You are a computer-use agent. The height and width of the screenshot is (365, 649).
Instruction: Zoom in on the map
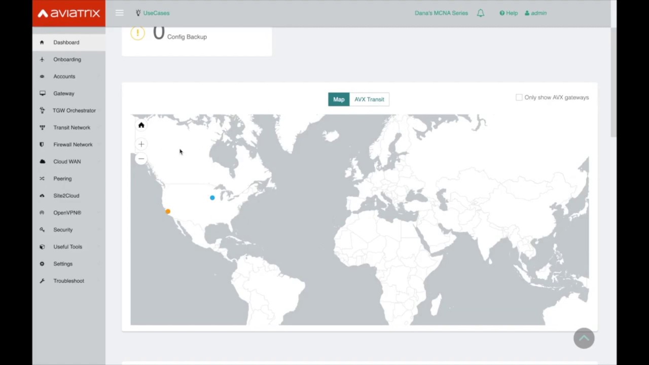point(141,144)
